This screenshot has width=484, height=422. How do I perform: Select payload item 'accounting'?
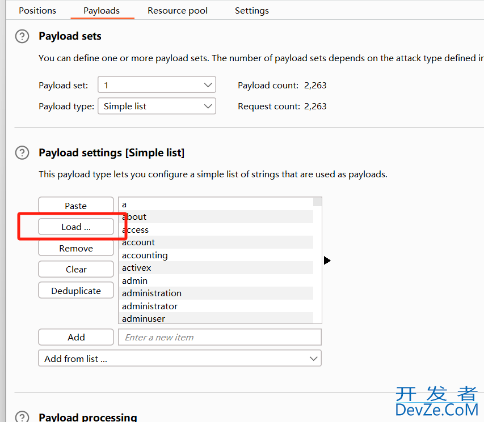[216, 255]
